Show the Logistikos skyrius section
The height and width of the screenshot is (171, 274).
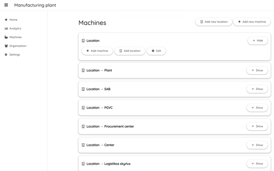[x=257, y=164]
